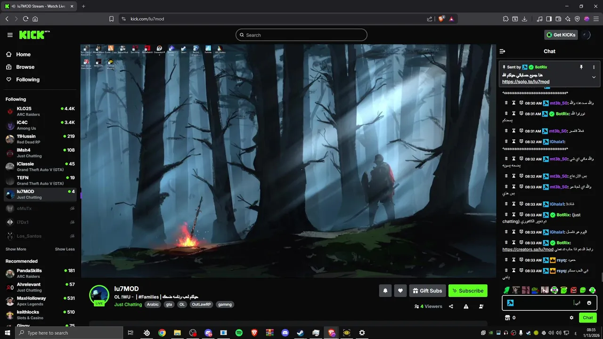Insert red angry face quick emote
Image resolution: width=603 pixels, height=339 pixels.
[x=573, y=290]
